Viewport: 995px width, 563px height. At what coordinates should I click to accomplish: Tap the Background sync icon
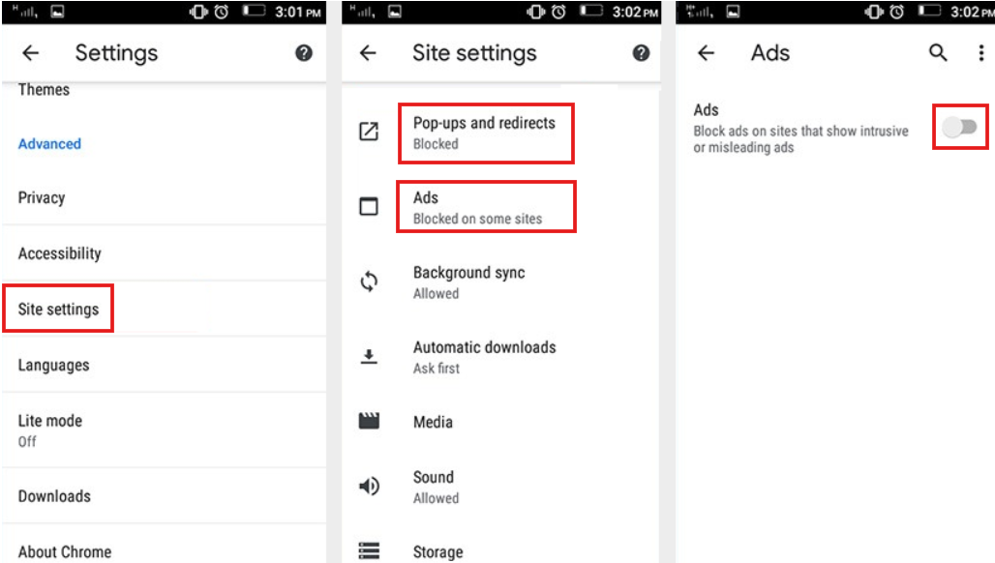(369, 282)
